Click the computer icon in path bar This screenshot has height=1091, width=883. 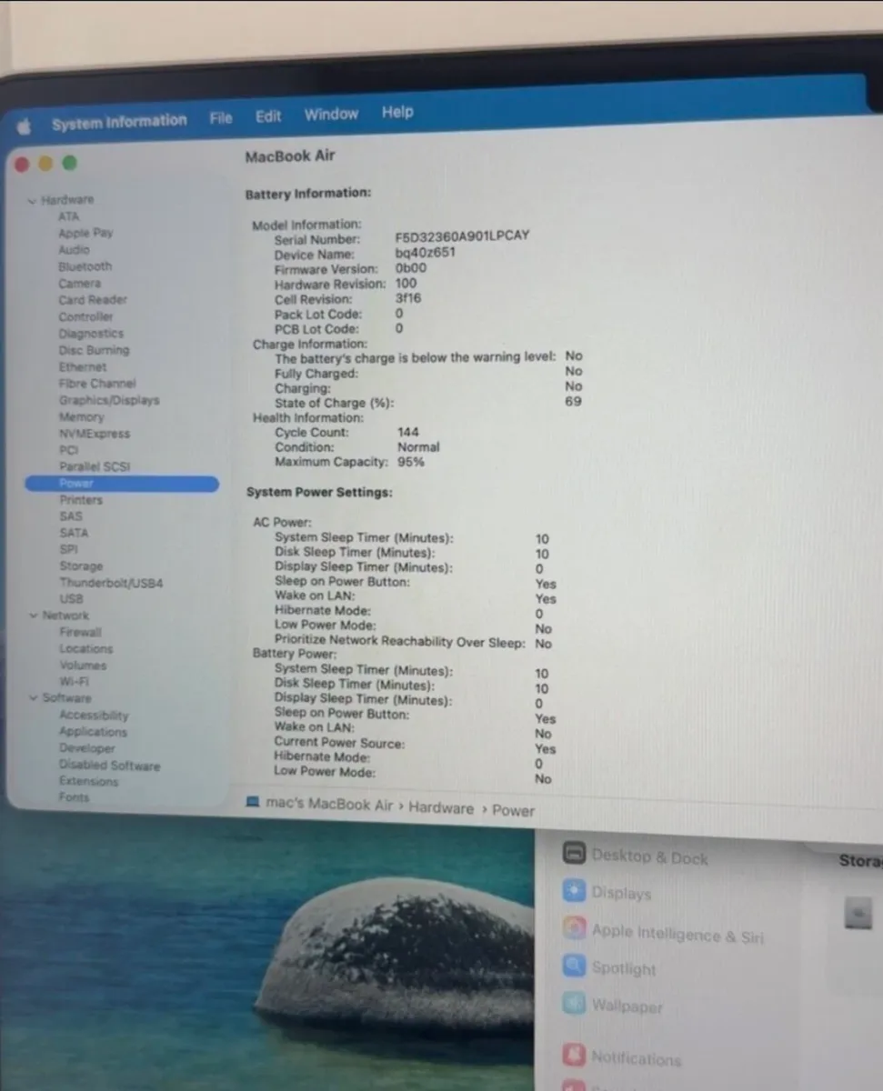pos(254,803)
